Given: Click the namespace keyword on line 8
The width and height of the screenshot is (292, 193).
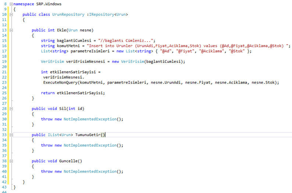Looking at the screenshot, I should [24, 4].
